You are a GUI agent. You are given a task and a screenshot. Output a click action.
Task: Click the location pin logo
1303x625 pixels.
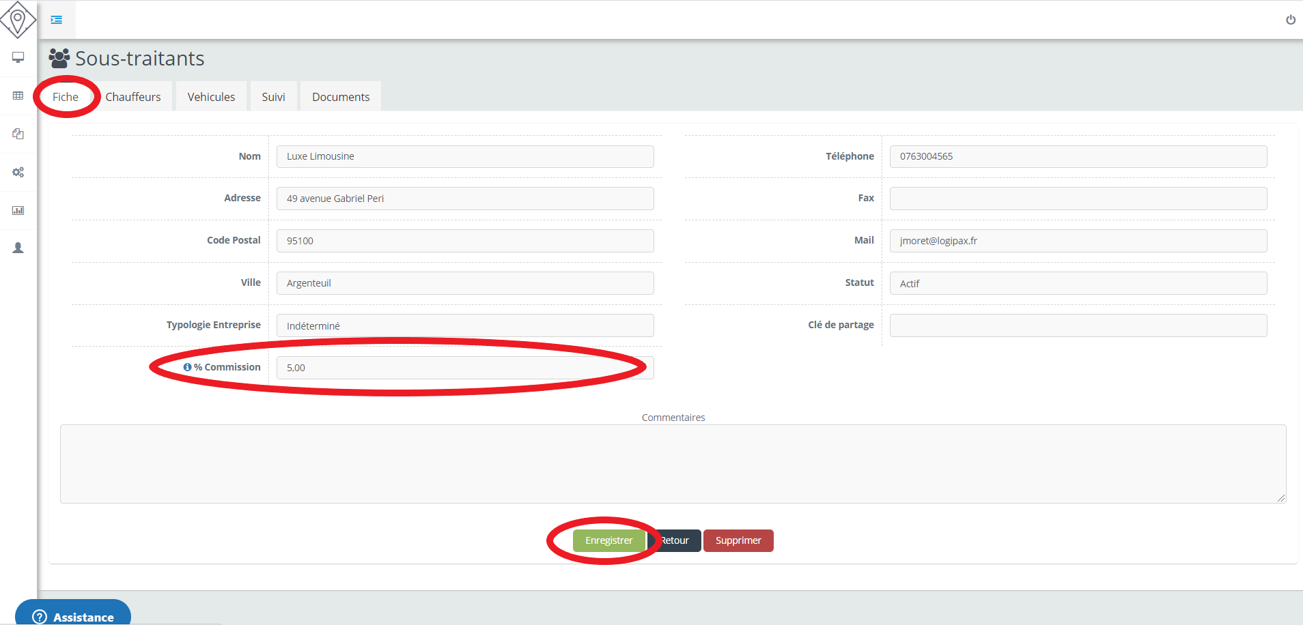pyautogui.click(x=18, y=19)
